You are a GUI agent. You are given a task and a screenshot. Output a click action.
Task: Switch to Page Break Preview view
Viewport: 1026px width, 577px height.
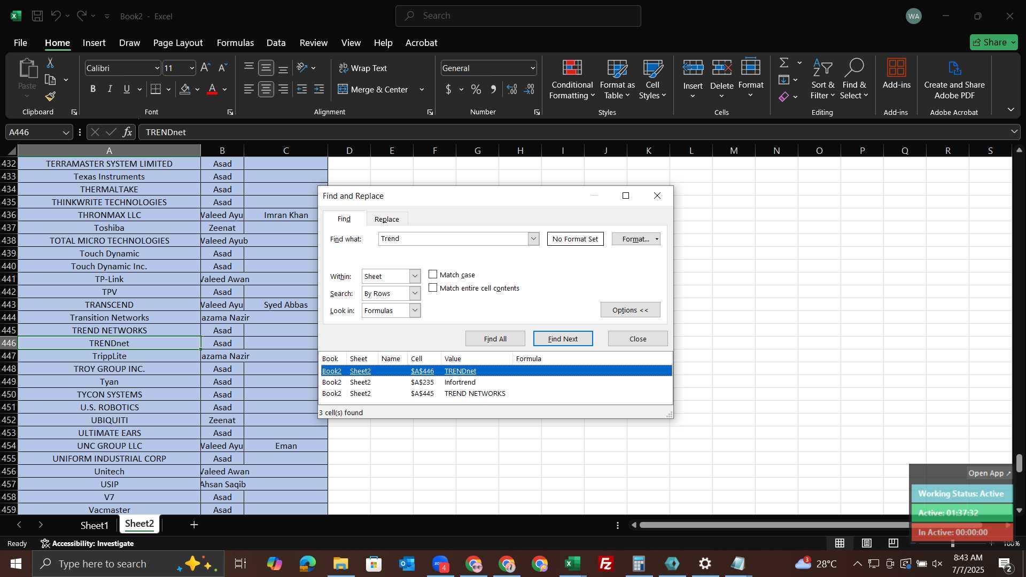pos(893,543)
